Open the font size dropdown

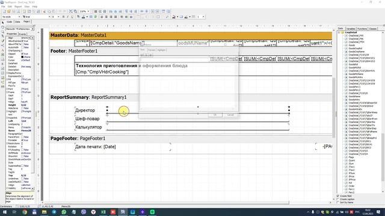(58, 17)
